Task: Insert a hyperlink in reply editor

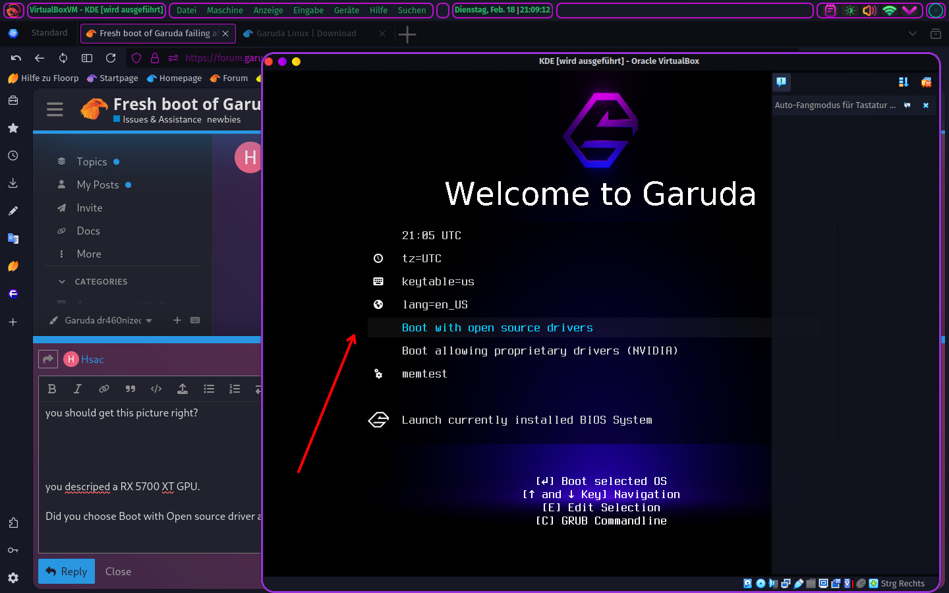Action: (x=104, y=389)
